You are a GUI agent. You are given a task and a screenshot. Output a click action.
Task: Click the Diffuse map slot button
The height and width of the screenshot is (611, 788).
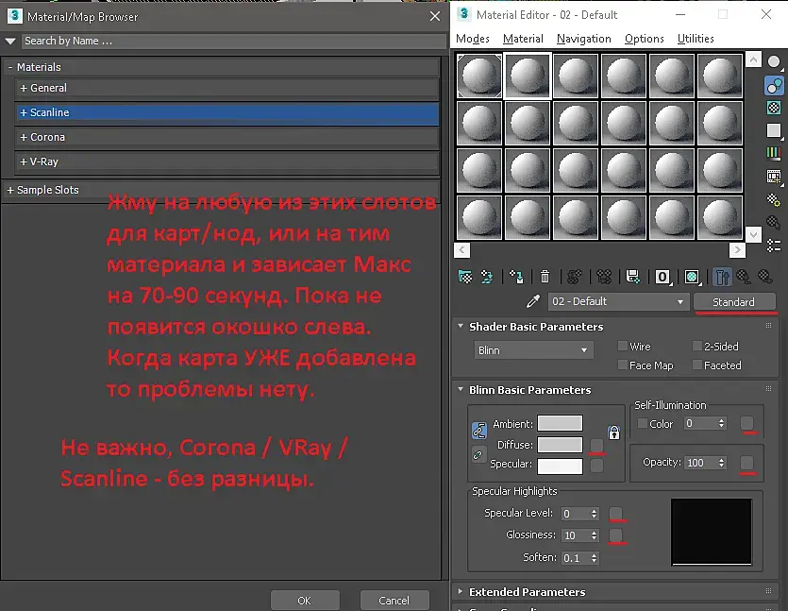[596, 445]
